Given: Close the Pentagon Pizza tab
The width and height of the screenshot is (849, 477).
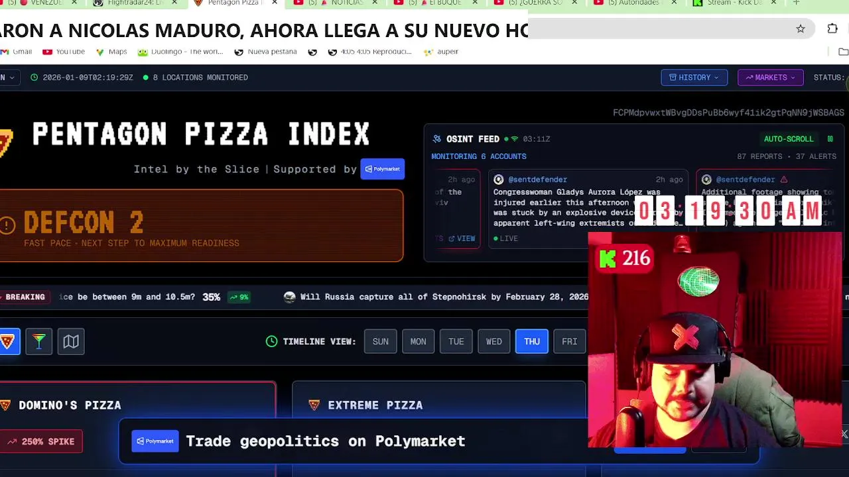Looking at the screenshot, I should [x=275, y=3].
